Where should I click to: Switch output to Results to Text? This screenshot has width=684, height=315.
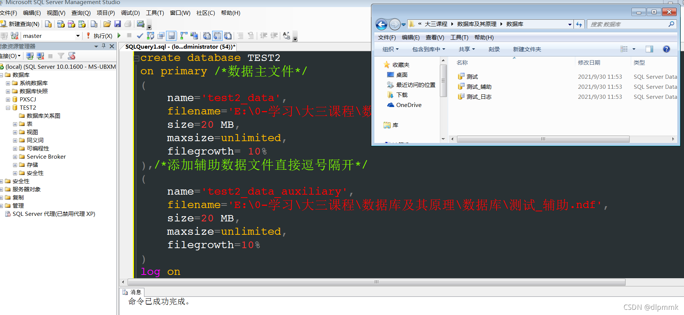[207, 36]
